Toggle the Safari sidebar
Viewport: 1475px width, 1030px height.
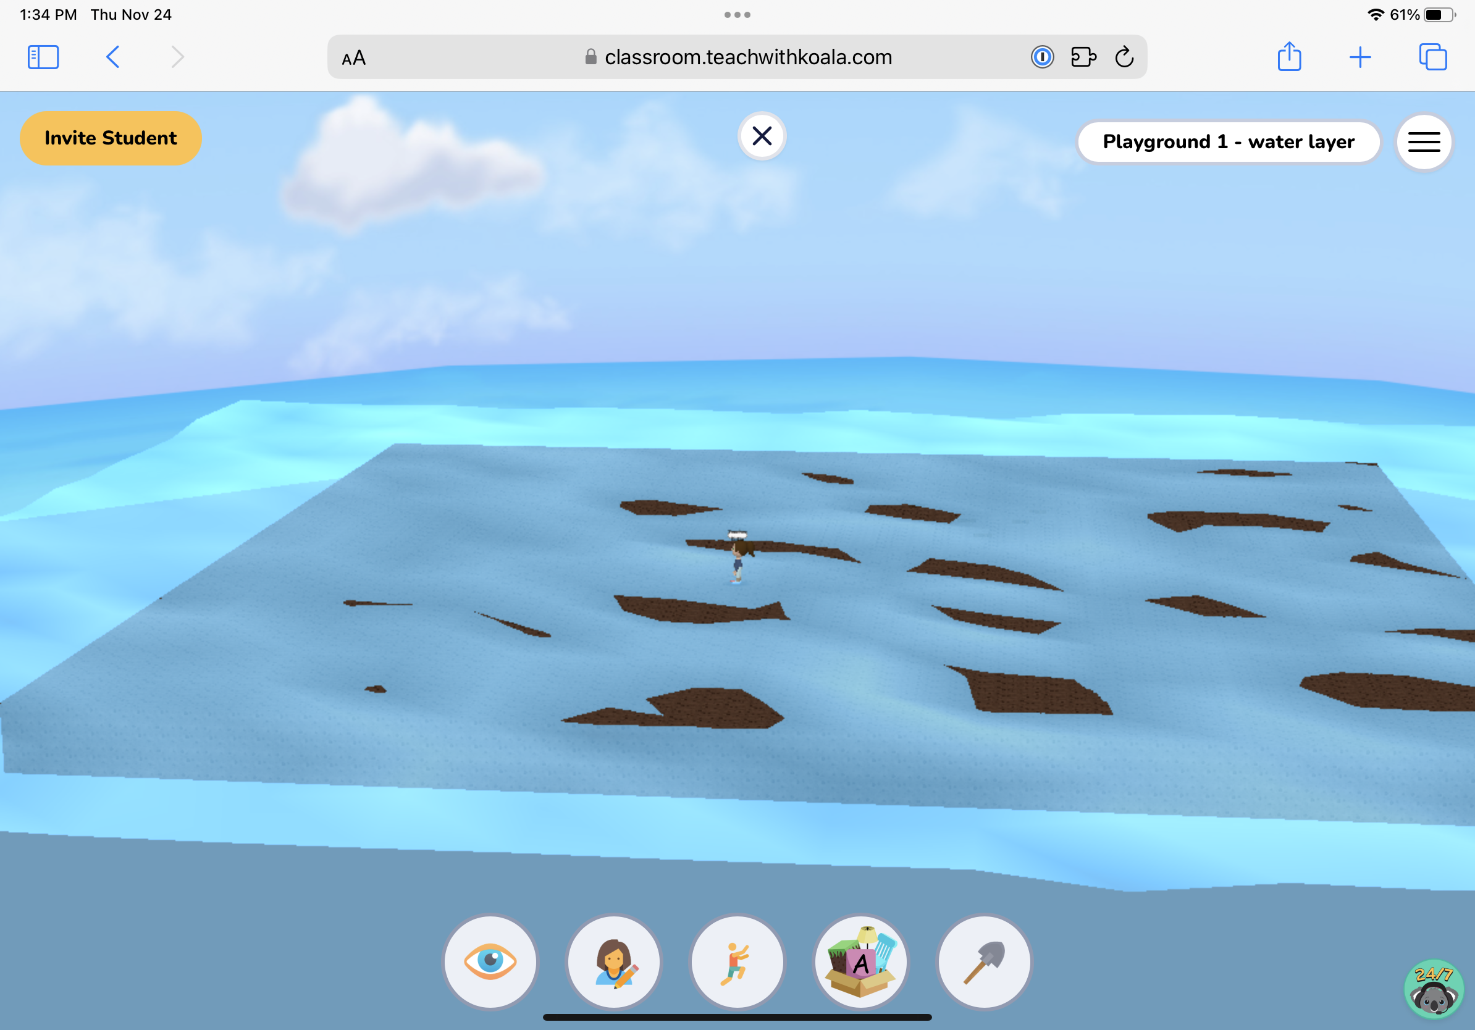pyautogui.click(x=43, y=57)
